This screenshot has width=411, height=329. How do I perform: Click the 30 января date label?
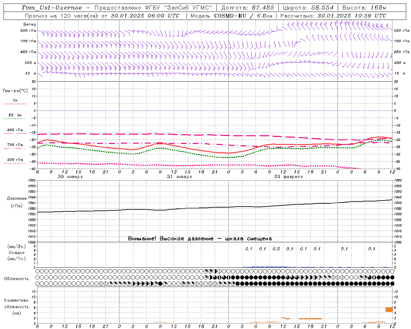(x=70, y=177)
